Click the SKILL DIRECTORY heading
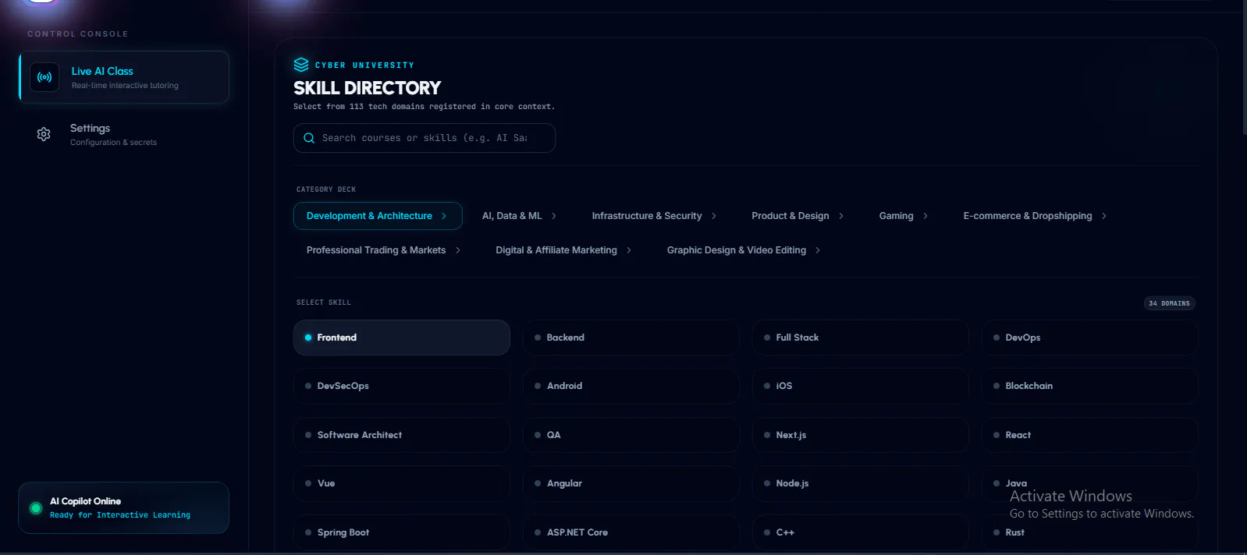 pos(367,88)
